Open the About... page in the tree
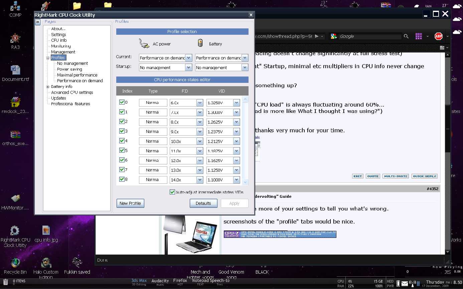Viewport: 463px width, 289px height. (58, 29)
